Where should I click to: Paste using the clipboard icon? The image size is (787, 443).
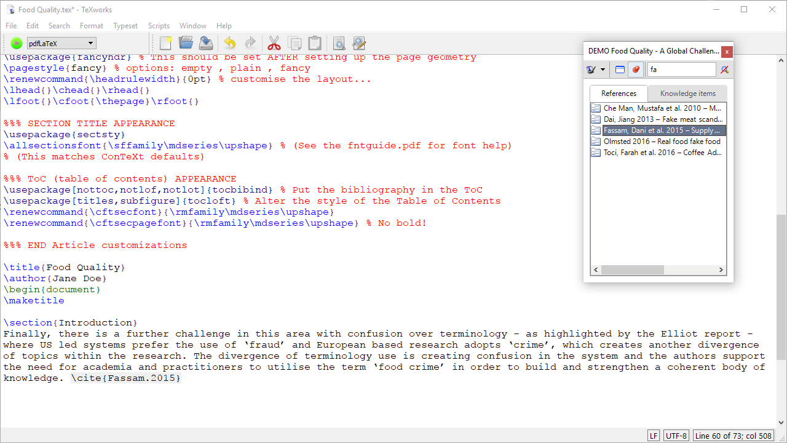[x=314, y=43]
